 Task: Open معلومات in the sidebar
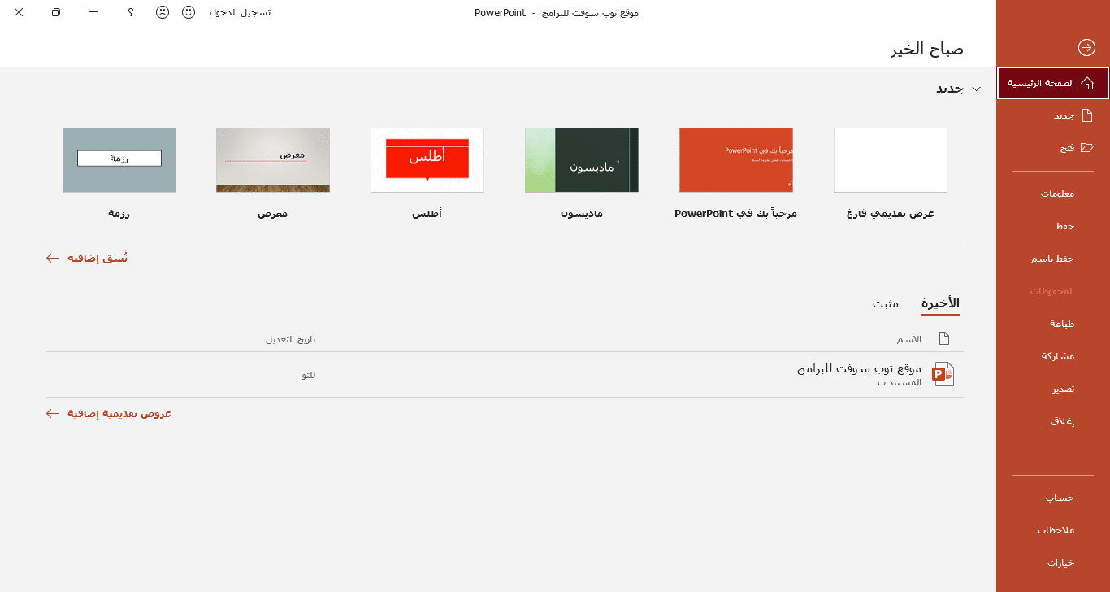[x=1057, y=194]
